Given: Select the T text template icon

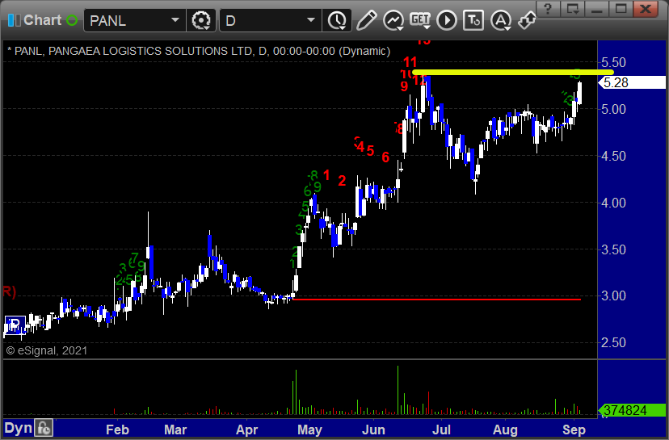Looking at the screenshot, I should [473, 20].
